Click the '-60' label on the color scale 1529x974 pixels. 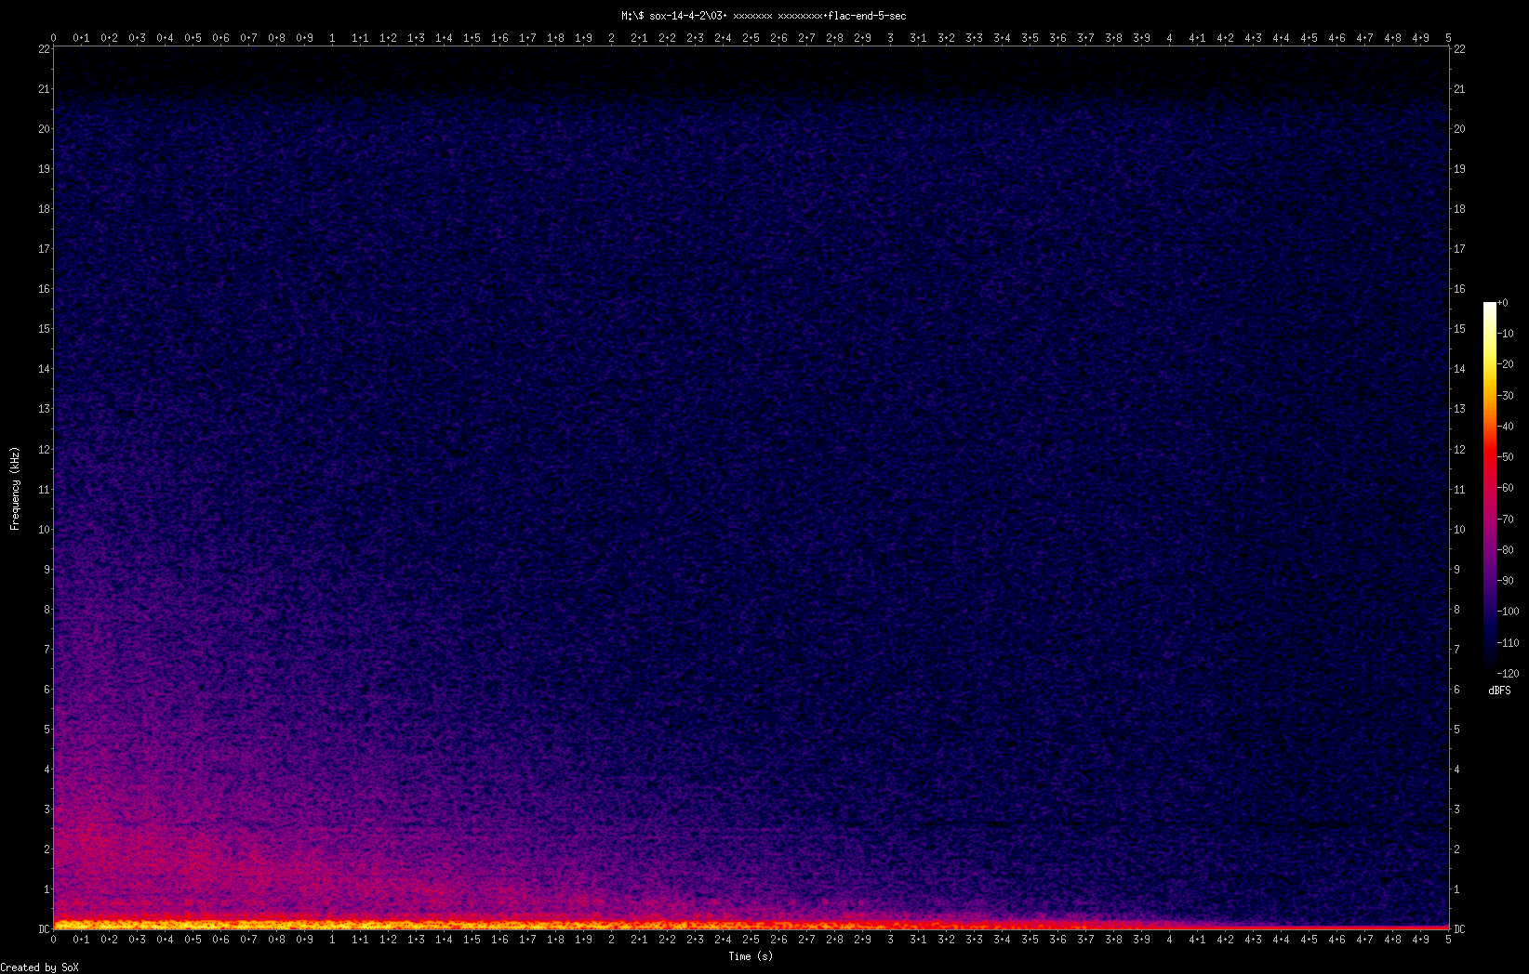[1507, 488]
